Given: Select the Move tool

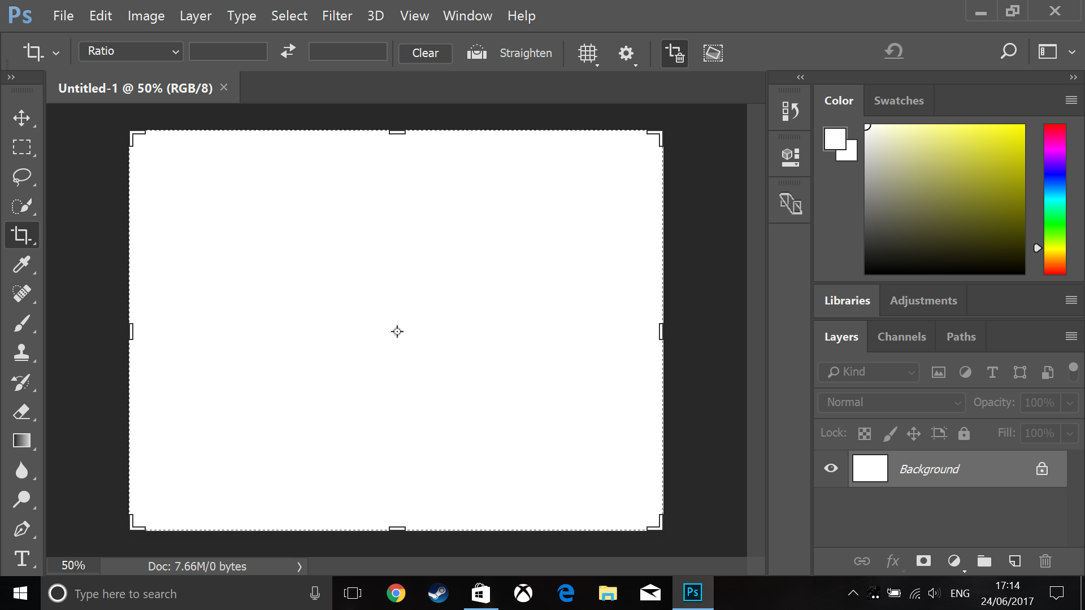Looking at the screenshot, I should click(x=21, y=117).
